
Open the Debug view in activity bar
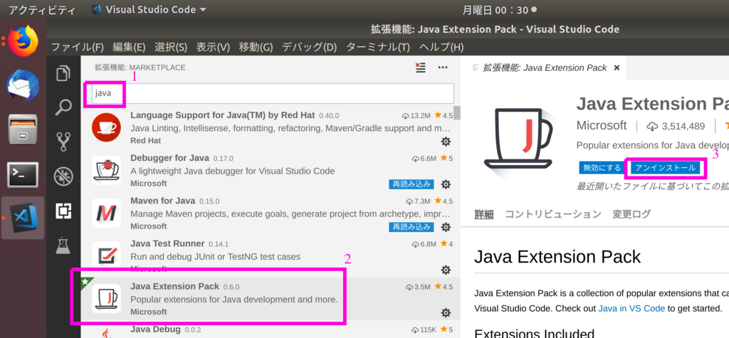(x=63, y=176)
